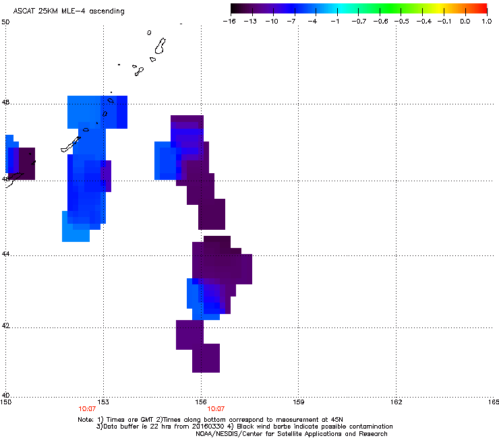Click the latitude label '40'

(x=5, y=395)
